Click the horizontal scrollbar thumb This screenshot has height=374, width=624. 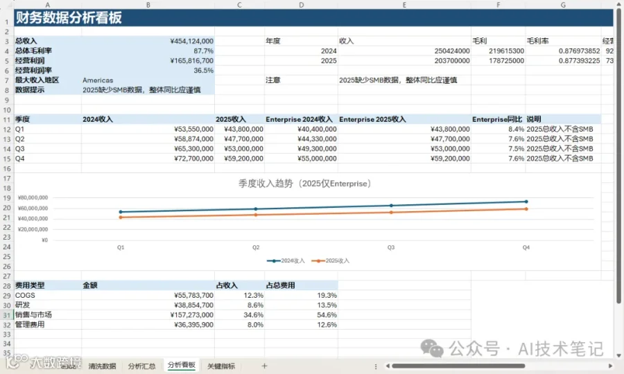pyautogui.click(x=458, y=366)
